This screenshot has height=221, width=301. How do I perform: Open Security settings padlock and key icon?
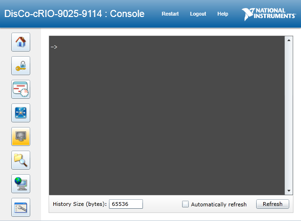pyautogui.click(x=21, y=66)
